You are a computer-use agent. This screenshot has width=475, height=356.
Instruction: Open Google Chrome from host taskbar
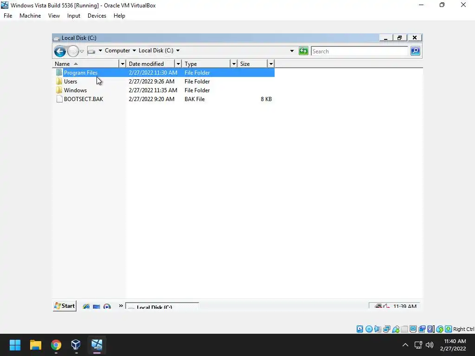[56, 345]
